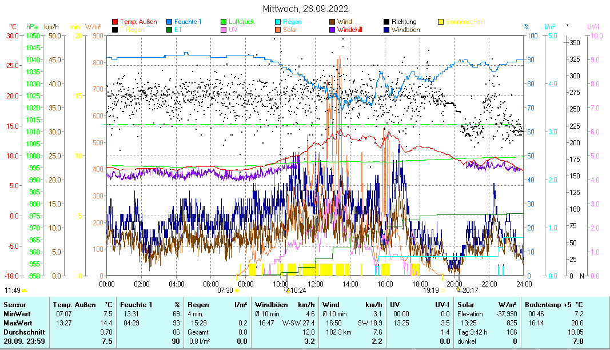
Task: Select the cyan Regen legend swatch
Action: (278, 22)
